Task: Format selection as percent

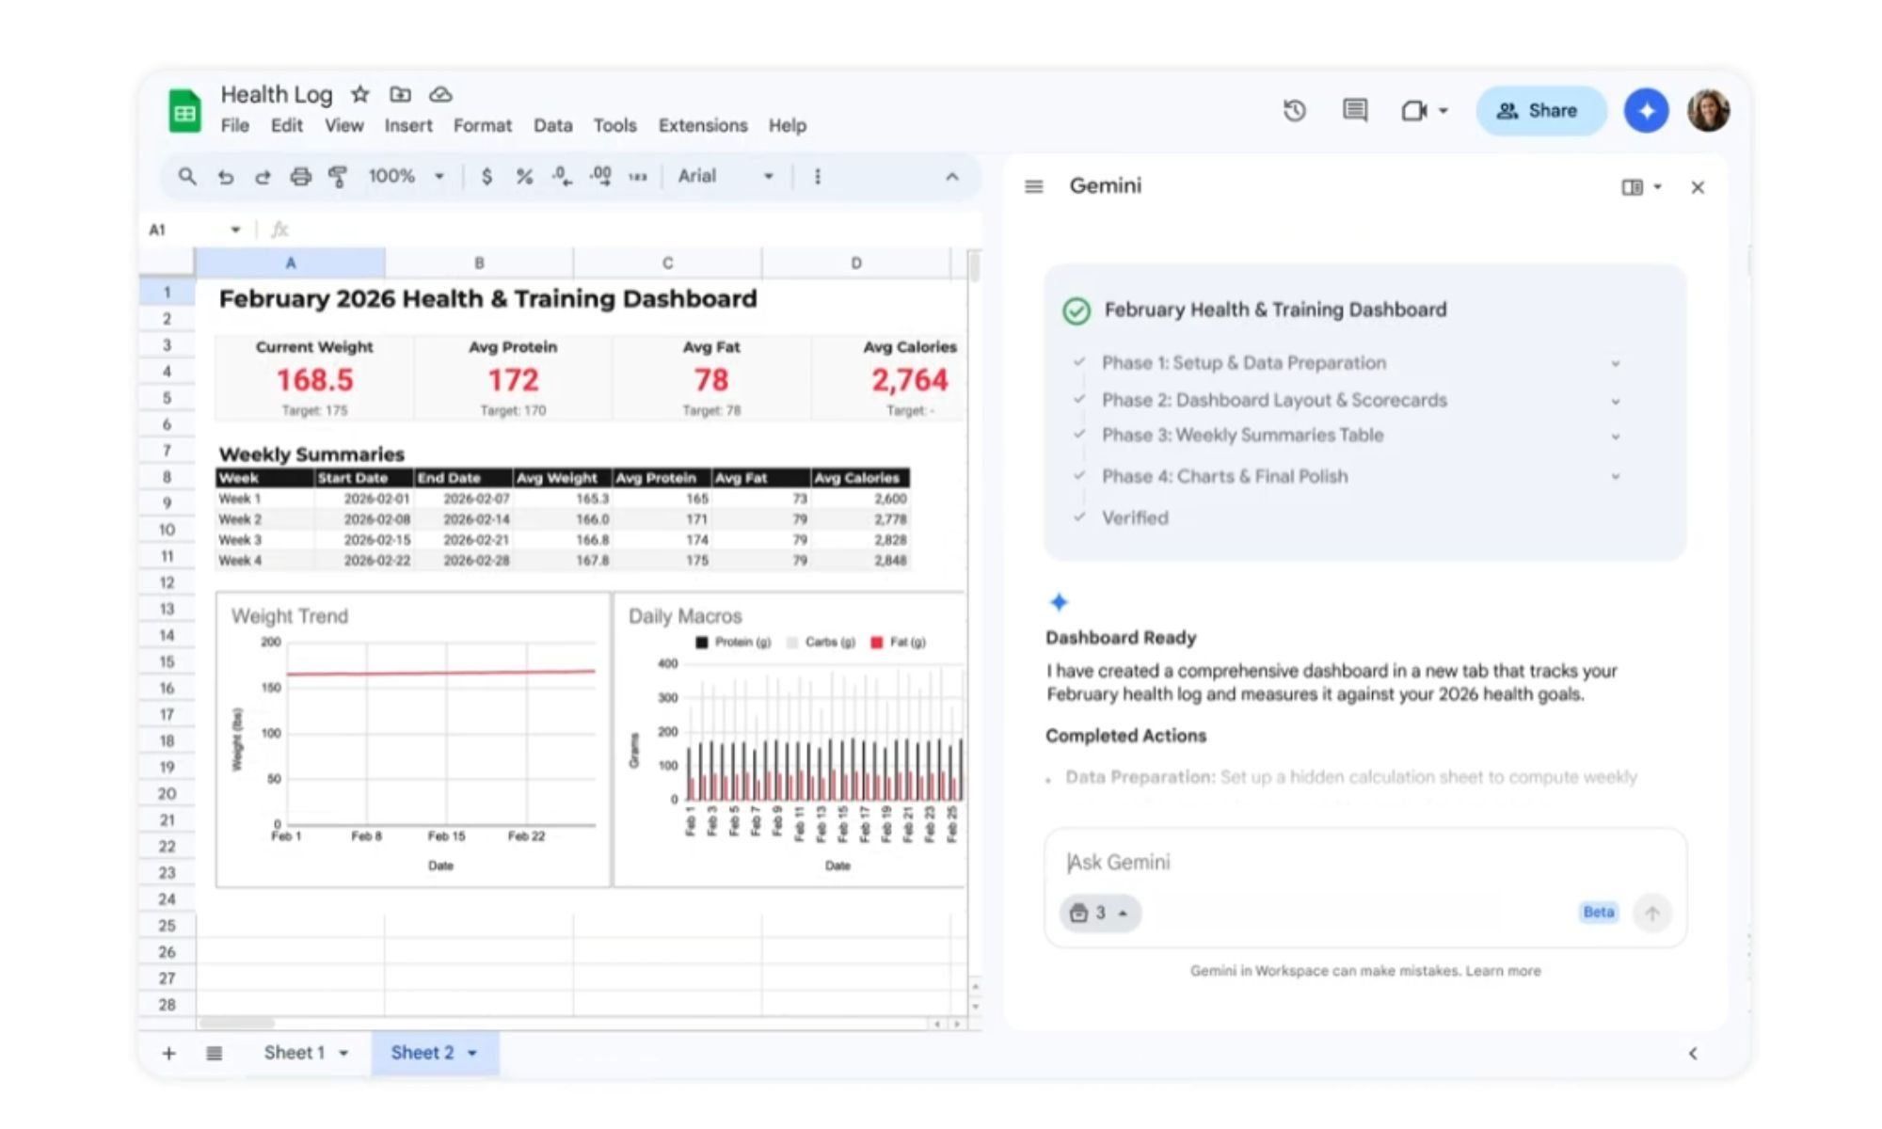Action: pos(524,176)
